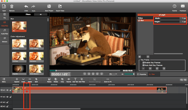Open the Rotate tool
This screenshot has width=188, height=110.
tap(56, 80)
